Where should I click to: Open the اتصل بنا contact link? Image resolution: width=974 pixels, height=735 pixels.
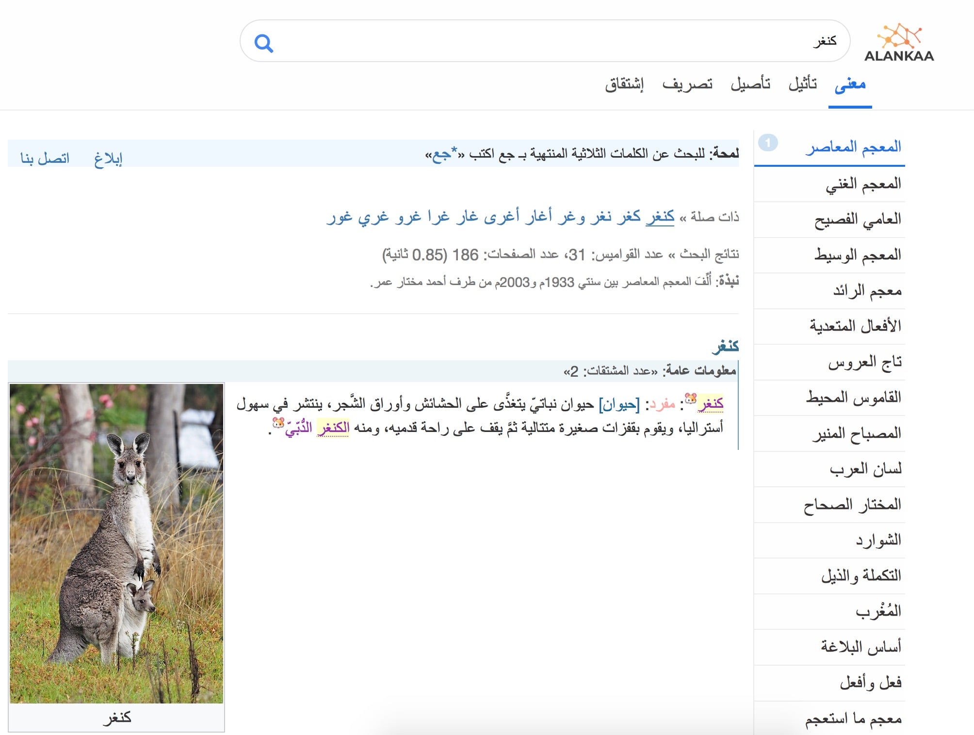[45, 158]
